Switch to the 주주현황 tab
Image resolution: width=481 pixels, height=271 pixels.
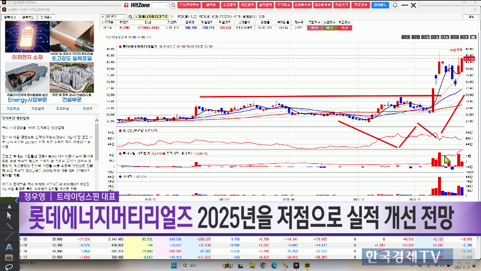(62, 108)
